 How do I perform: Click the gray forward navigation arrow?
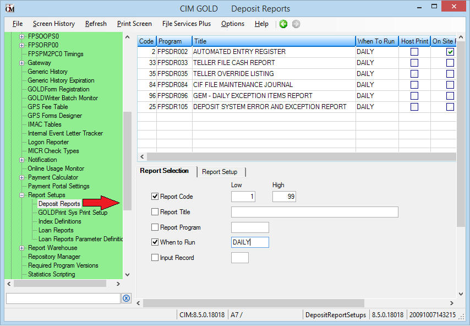[x=296, y=24]
